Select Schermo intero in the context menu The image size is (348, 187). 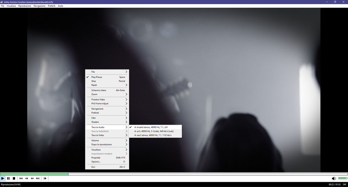coord(107,90)
